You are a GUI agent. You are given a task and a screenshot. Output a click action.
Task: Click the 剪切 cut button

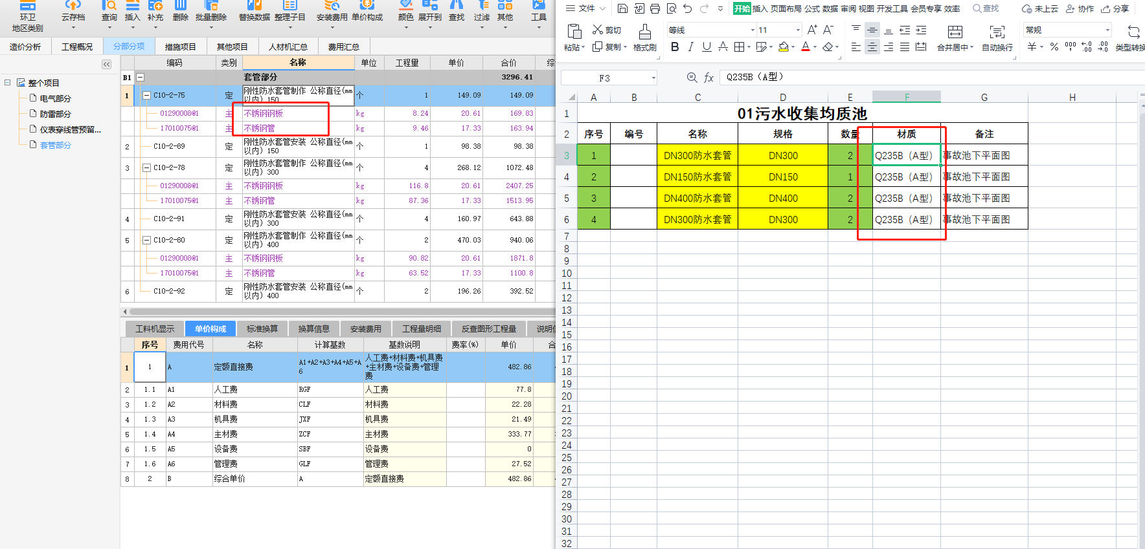pos(607,30)
